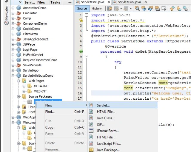
Task: Select the MyFirstServlet project
Action: coord(33,55)
